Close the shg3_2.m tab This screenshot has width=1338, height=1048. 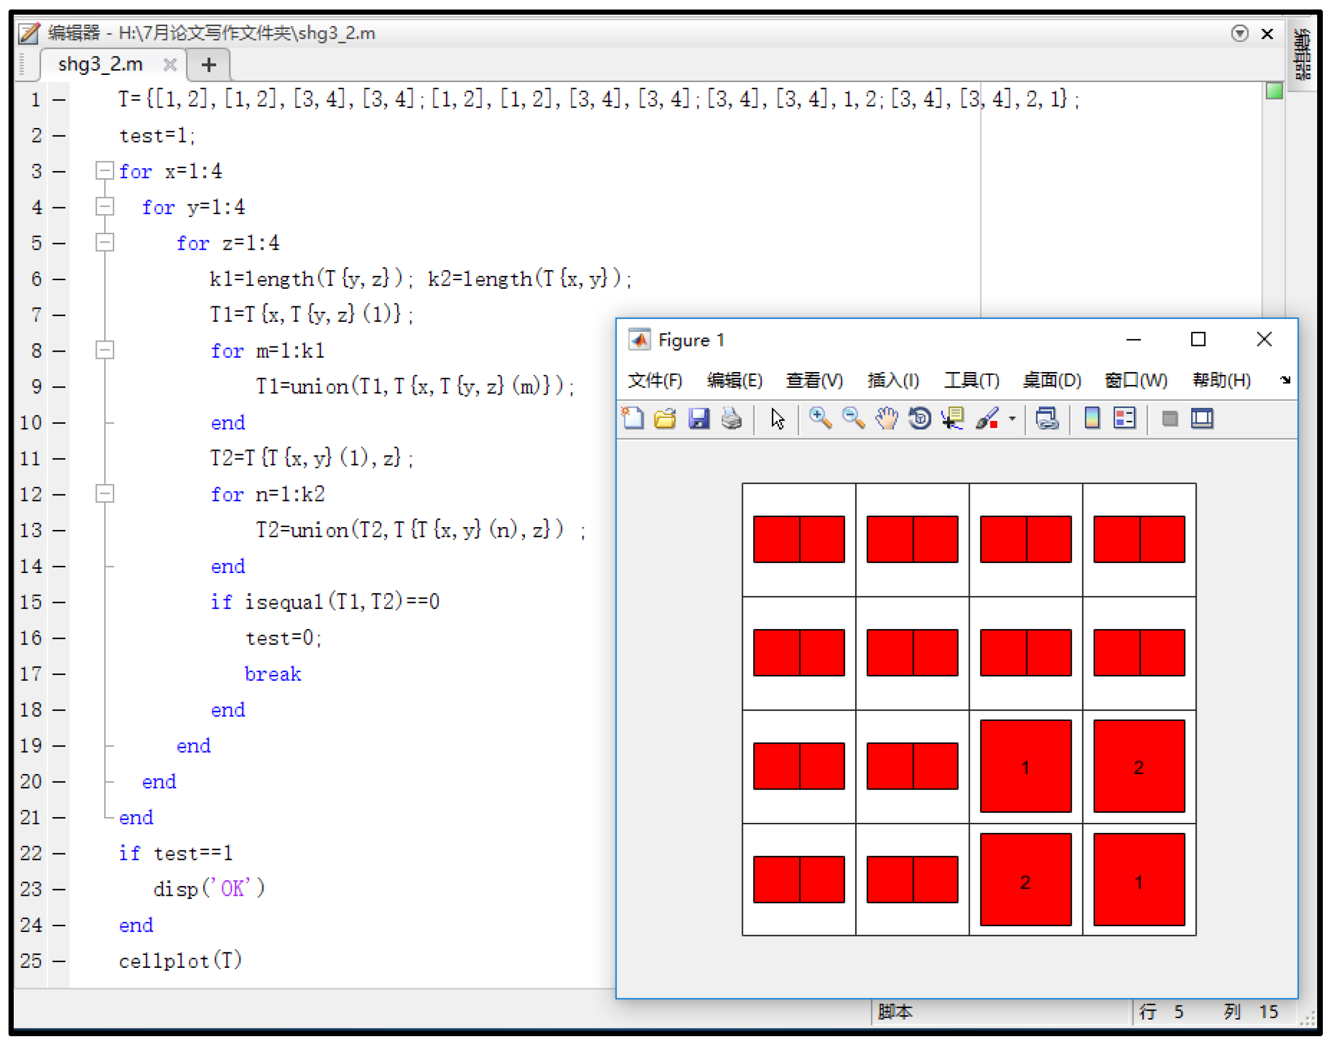[170, 64]
